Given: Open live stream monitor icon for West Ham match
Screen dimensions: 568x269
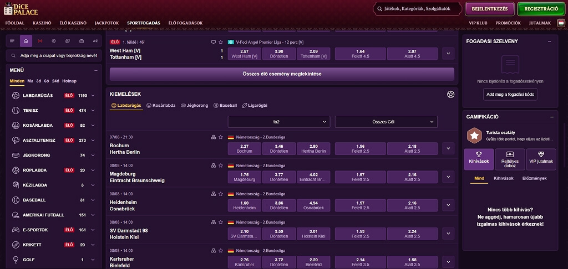Looking at the screenshot, I should [x=214, y=42].
